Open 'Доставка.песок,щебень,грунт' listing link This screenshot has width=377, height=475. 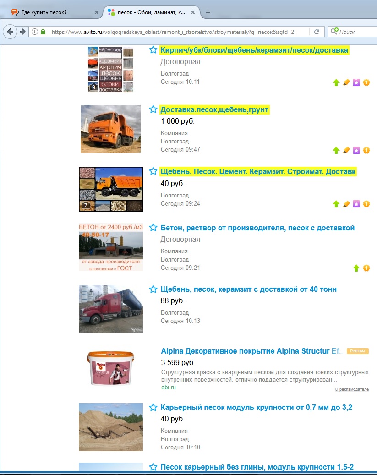[x=214, y=109]
